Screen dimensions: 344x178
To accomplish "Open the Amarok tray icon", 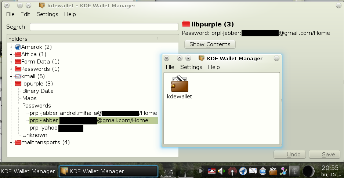I will tap(243, 171).
